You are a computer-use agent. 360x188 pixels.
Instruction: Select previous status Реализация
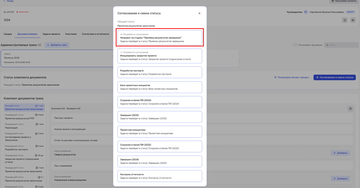tap(24, 126)
